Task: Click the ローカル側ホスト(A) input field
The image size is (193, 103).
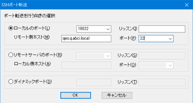Action: (86, 65)
